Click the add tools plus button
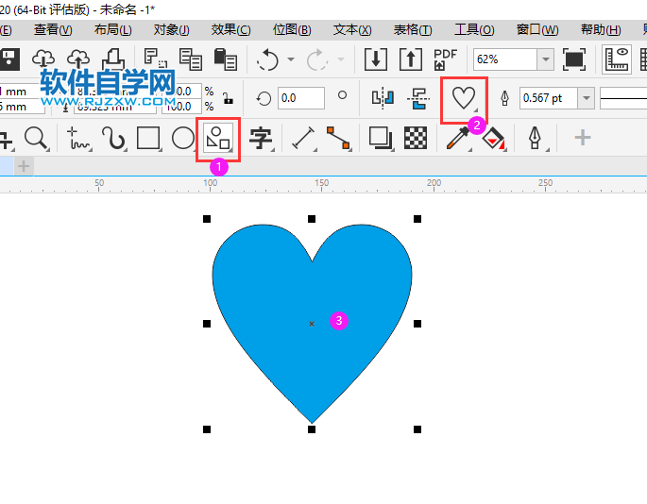 [x=583, y=139]
